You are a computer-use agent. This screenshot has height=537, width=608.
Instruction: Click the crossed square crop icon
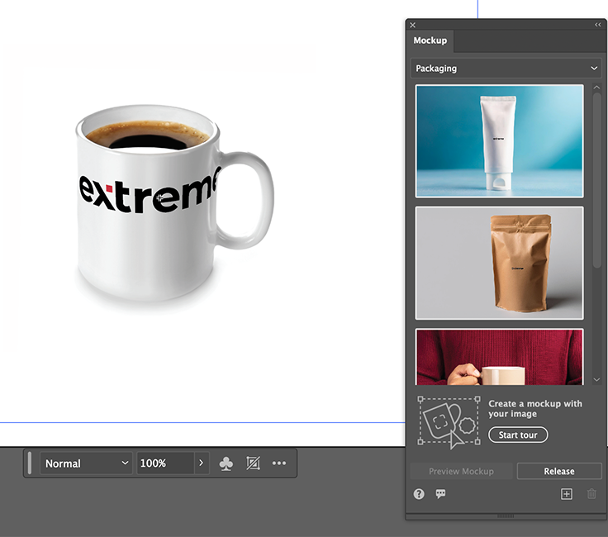(x=253, y=463)
